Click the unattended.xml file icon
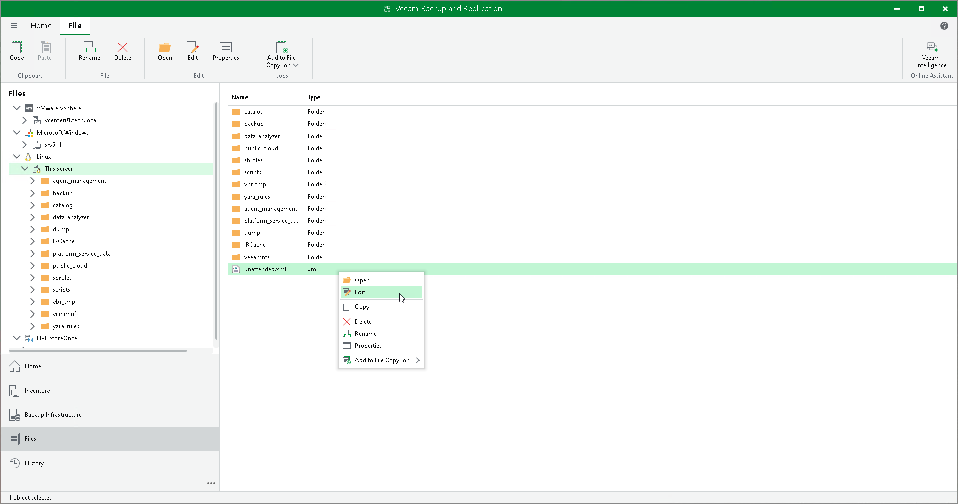Viewport: 958px width, 504px height. 235,269
